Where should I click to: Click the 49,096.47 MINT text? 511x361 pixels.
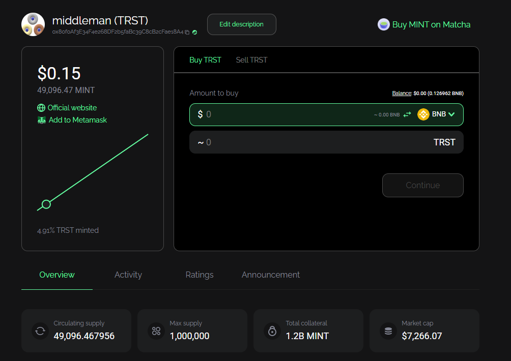[66, 90]
